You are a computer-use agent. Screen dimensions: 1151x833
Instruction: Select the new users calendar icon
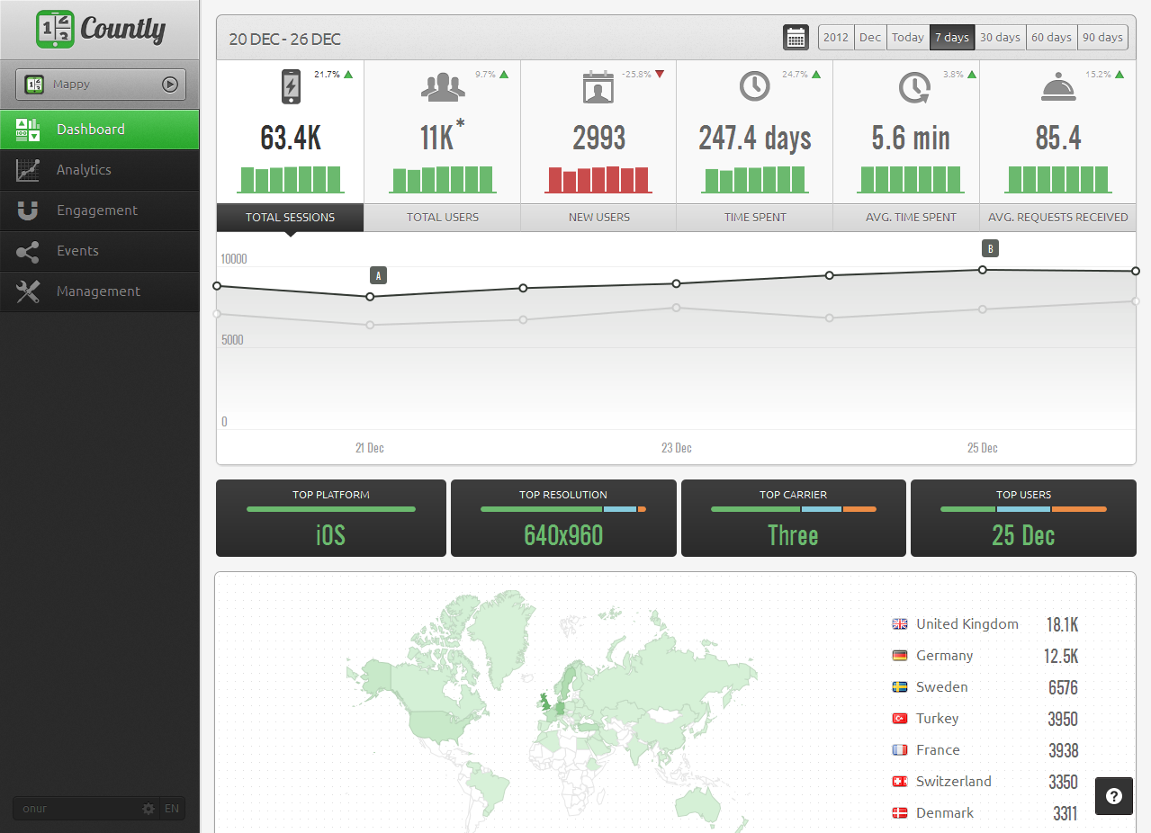(598, 88)
